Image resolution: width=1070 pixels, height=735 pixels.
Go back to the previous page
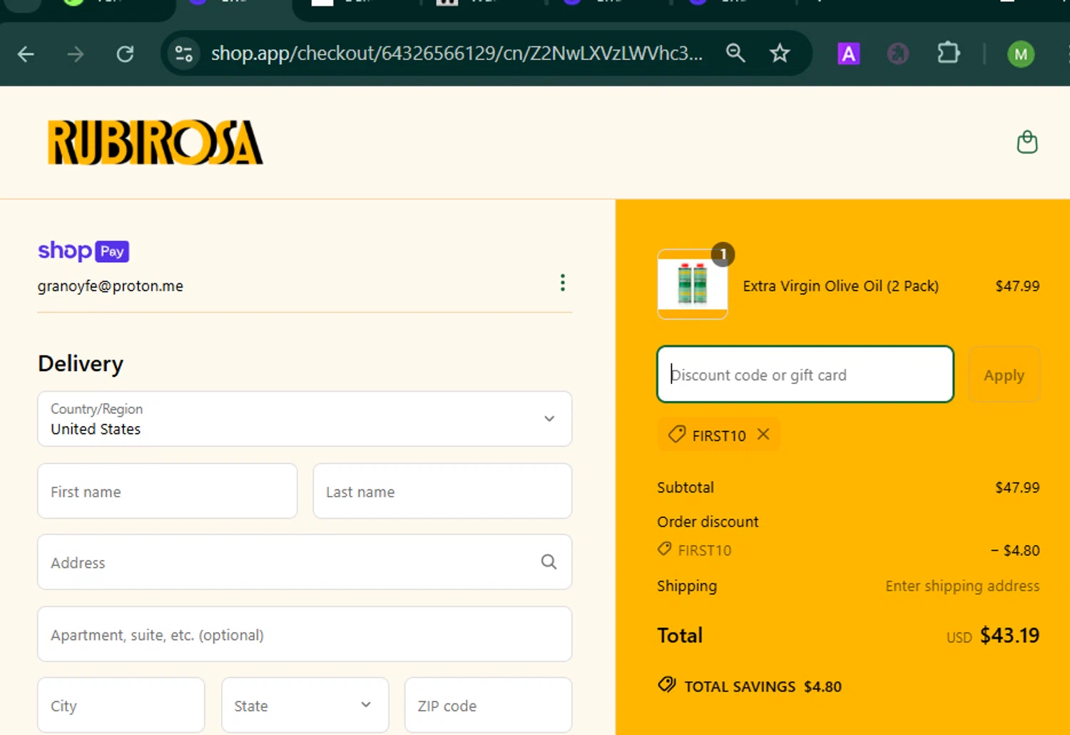26,54
